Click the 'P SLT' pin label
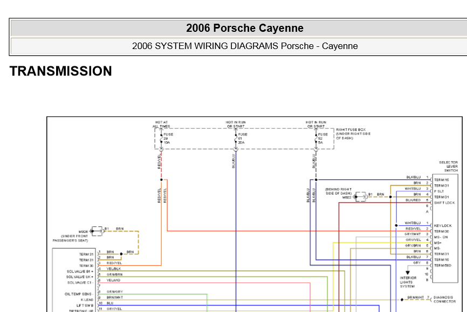The height and width of the screenshot is (312, 467). (x=439, y=191)
